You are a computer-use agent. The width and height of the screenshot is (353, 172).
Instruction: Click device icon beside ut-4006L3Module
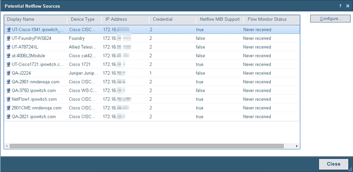pyautogui.click(x=8, y=56)
